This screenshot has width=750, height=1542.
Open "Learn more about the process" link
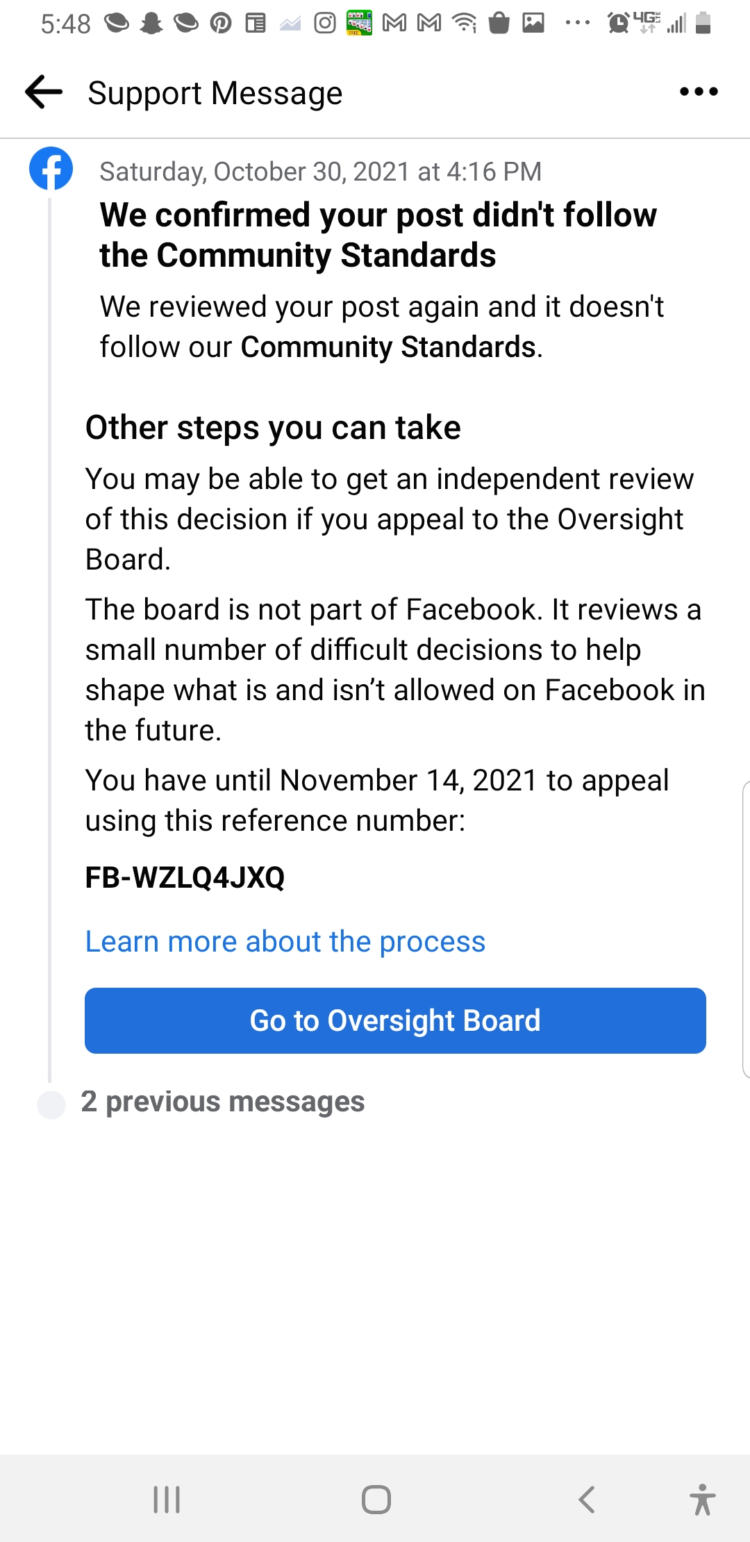pyautogui.click(x=285, y=942)
